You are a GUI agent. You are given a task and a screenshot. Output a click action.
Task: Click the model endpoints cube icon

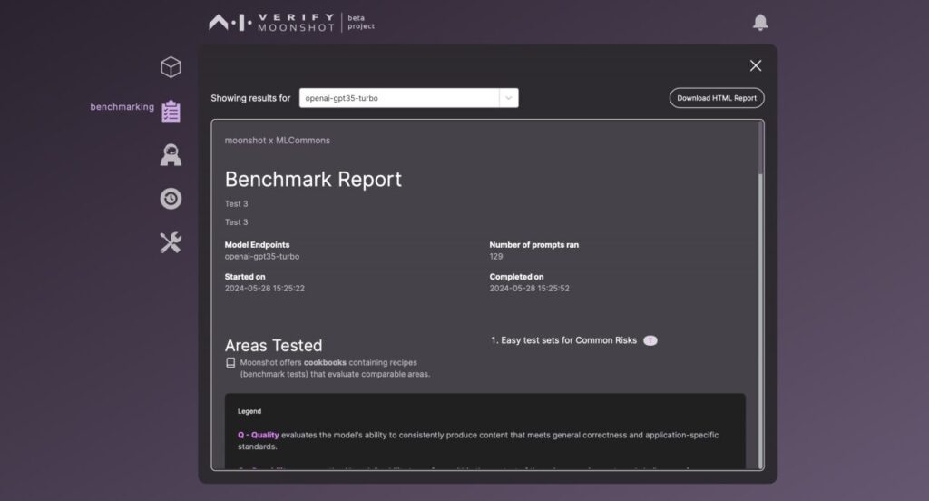pyautogui.click(x=171, y=67)
